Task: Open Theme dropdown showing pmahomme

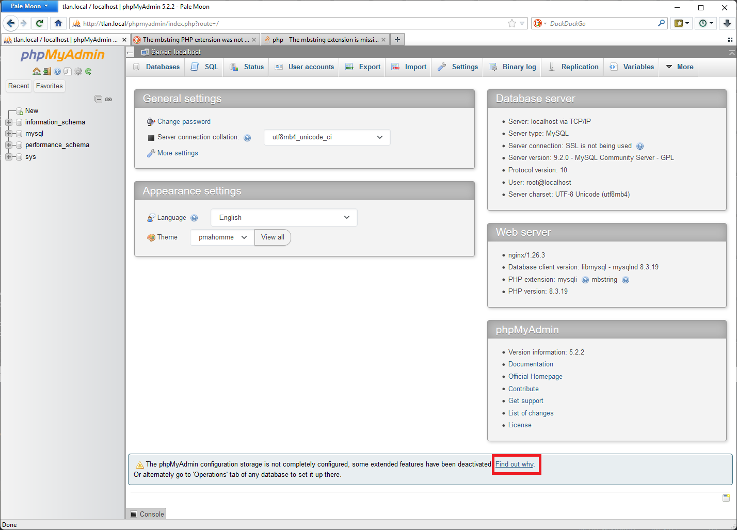Action: pyautogui.click(x=222, y=237)
